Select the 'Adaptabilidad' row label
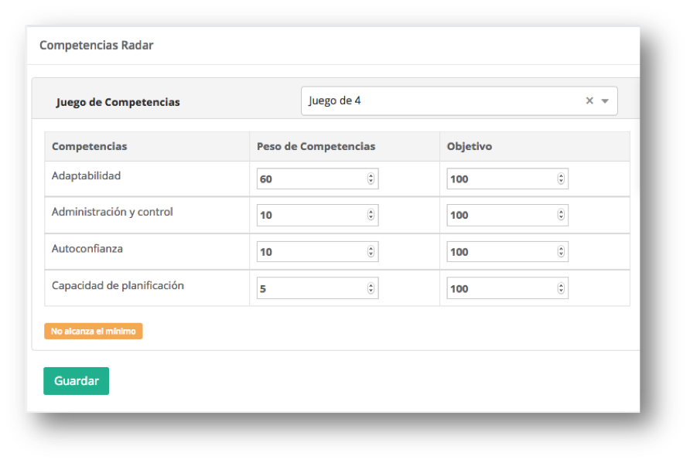Screen dimensions: 690x463 coord(87,176)
